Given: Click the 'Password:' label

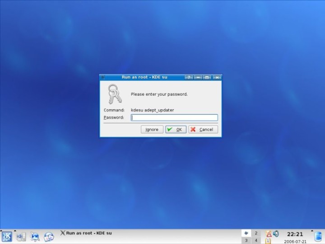Looking at the screenshot, I should (114, 117).
